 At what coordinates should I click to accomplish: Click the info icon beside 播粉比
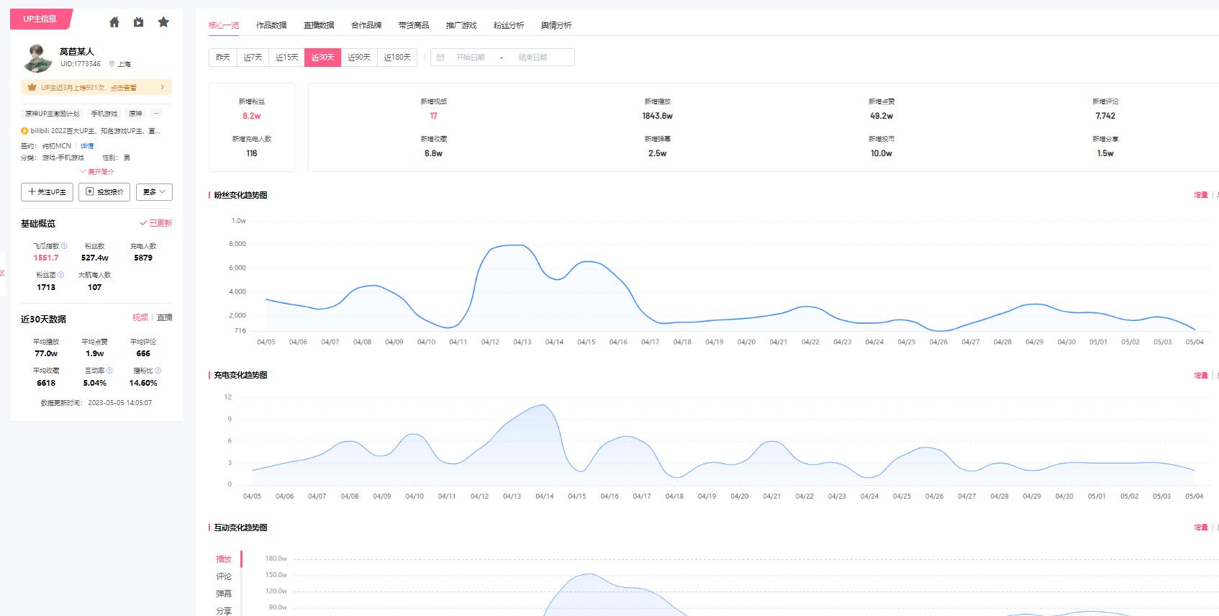[x=158, y=371]
